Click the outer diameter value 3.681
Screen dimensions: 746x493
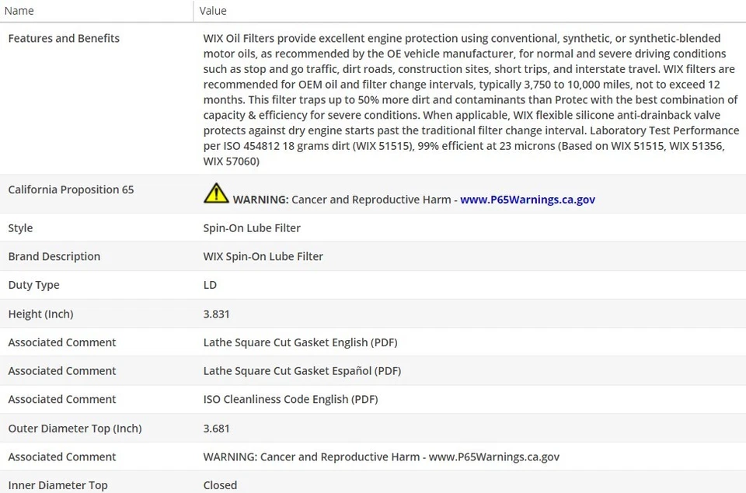[216, 429]
